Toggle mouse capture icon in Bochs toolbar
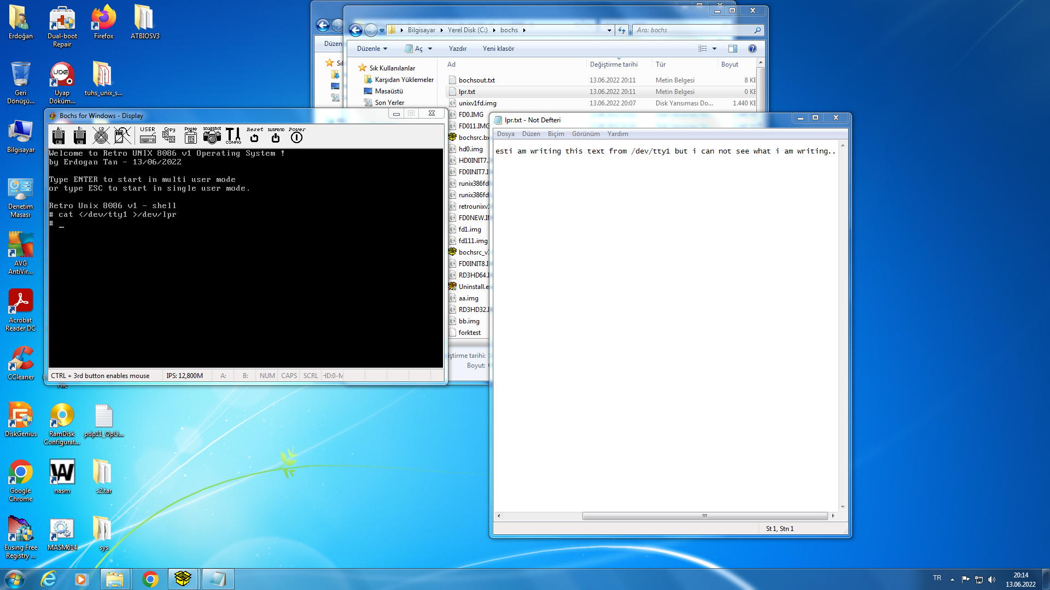 (122, 136)
